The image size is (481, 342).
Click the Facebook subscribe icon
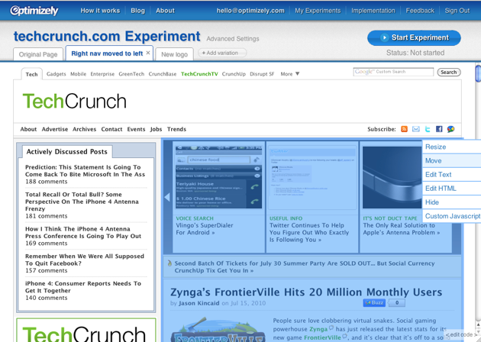439,129
